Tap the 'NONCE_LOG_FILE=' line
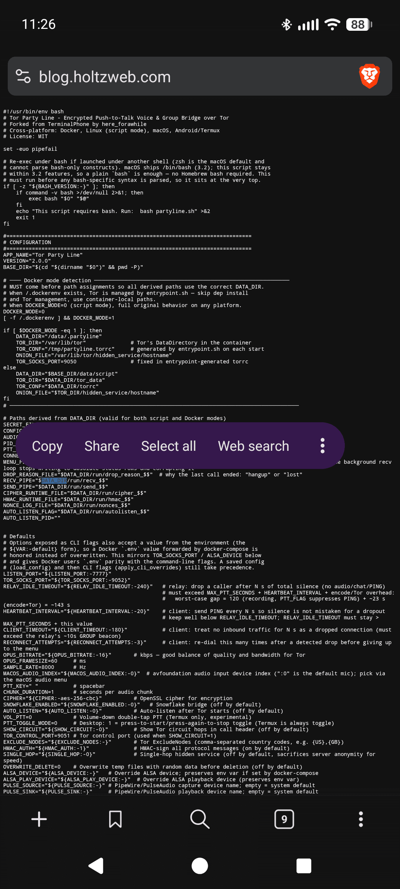The height and width of the screenshot is (889, 400). pyautogui.click(x=67, y=505)
